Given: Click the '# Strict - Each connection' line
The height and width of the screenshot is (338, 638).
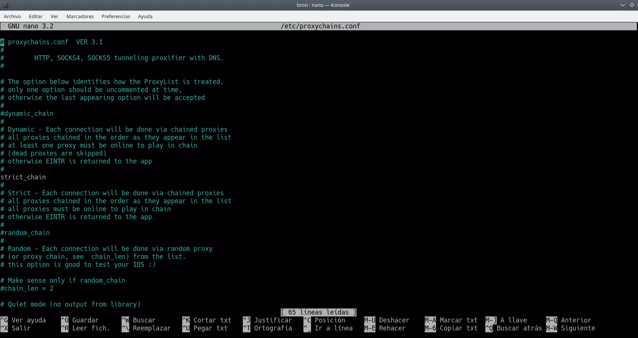Looking at the screenshot, I should [x=112, y=193].
